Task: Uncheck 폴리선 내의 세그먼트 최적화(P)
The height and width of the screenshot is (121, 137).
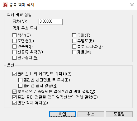Action: point(14,74)
